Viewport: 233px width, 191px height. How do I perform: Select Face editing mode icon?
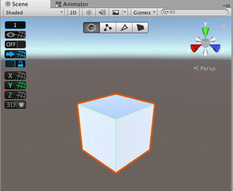[x=140, y=28]
